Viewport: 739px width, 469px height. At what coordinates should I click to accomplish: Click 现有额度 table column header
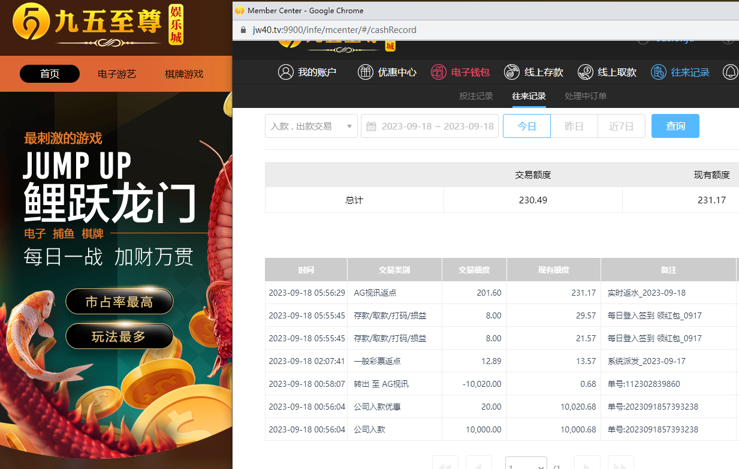(x=554, y=270)
